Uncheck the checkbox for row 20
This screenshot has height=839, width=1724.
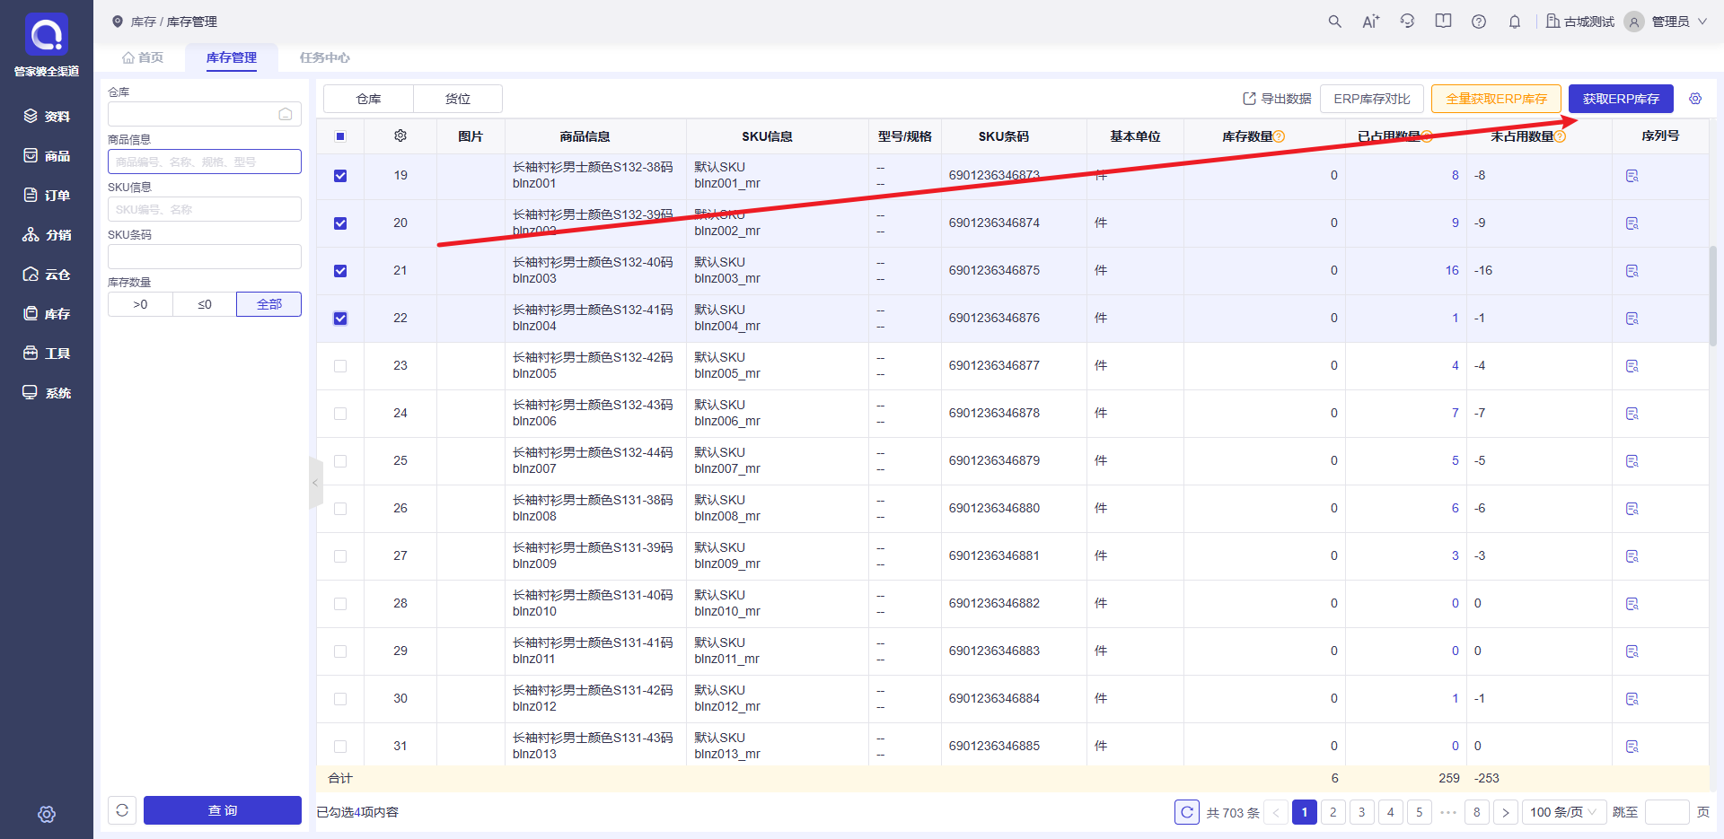(x=340, y=223)
